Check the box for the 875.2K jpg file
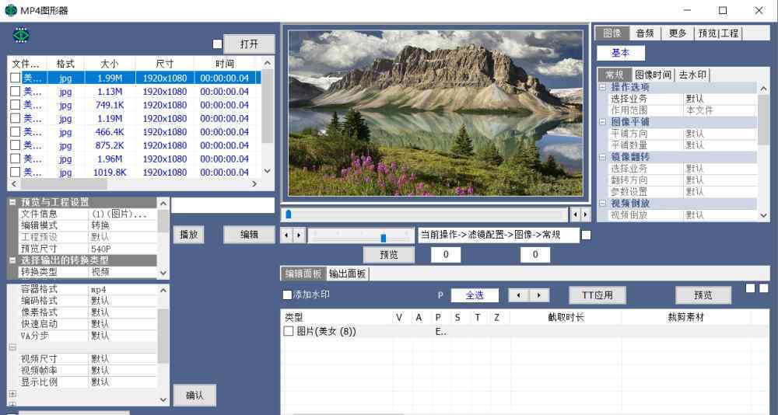The height and width of the screenshot is (415, 778). coord(16,145)
